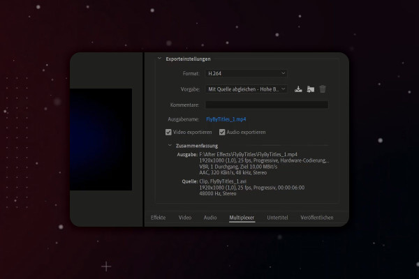Collapse the Exporteinstellungen section
The image size is (419, 279).
pos(159,59)
